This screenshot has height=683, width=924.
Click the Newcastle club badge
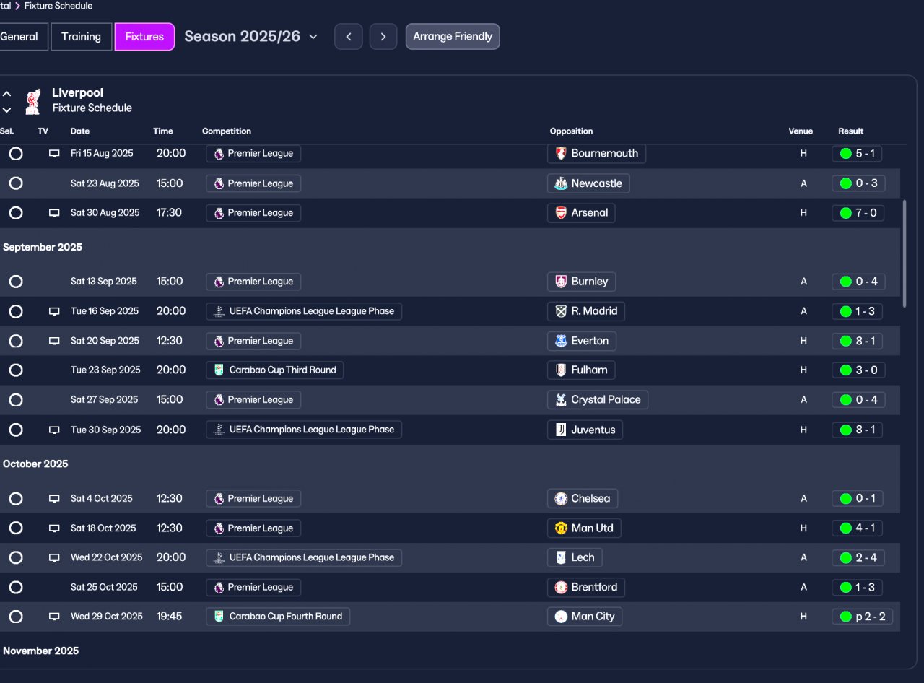[561, 183]
